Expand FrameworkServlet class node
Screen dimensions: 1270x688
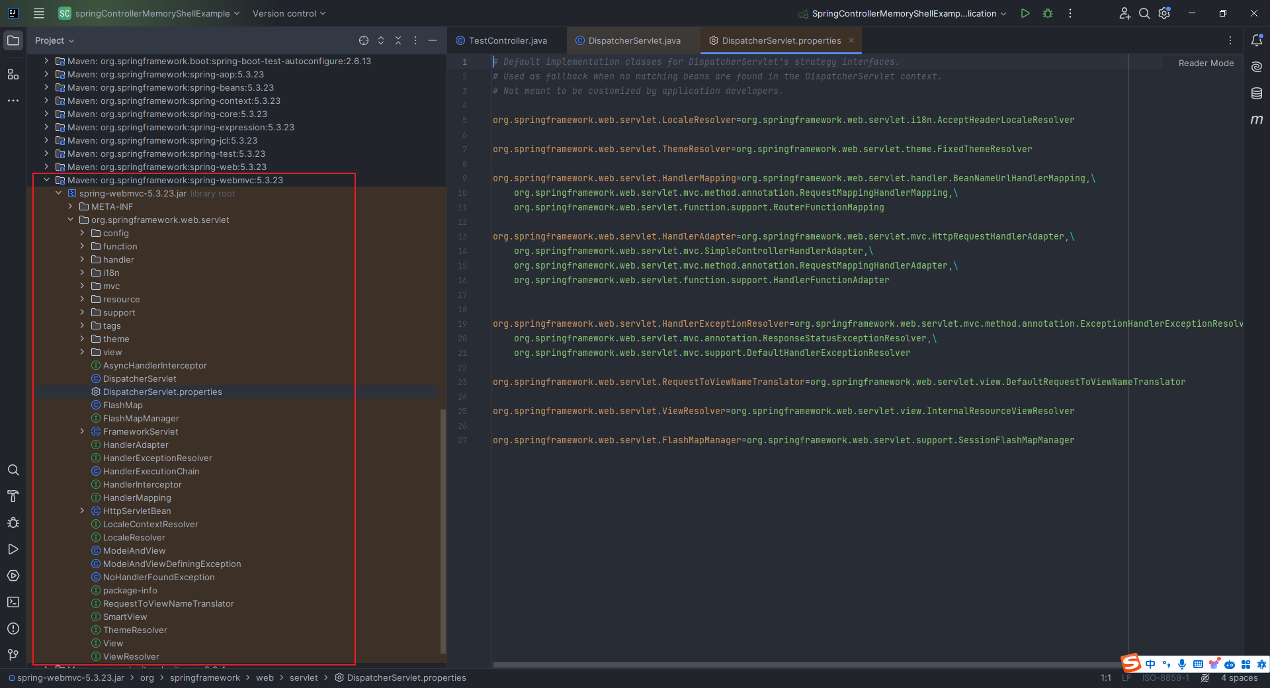pos(82,431)
